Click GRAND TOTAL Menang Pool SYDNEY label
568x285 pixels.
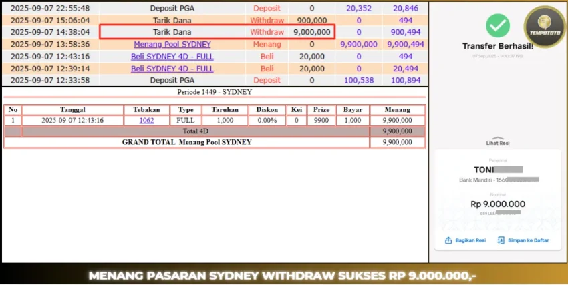pyautogui.click(x=186, y=142)
